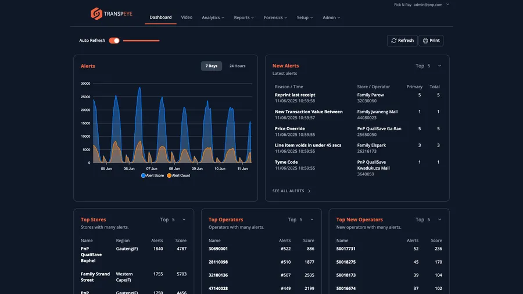Click the refresh arrows icon

click(393, 41)
